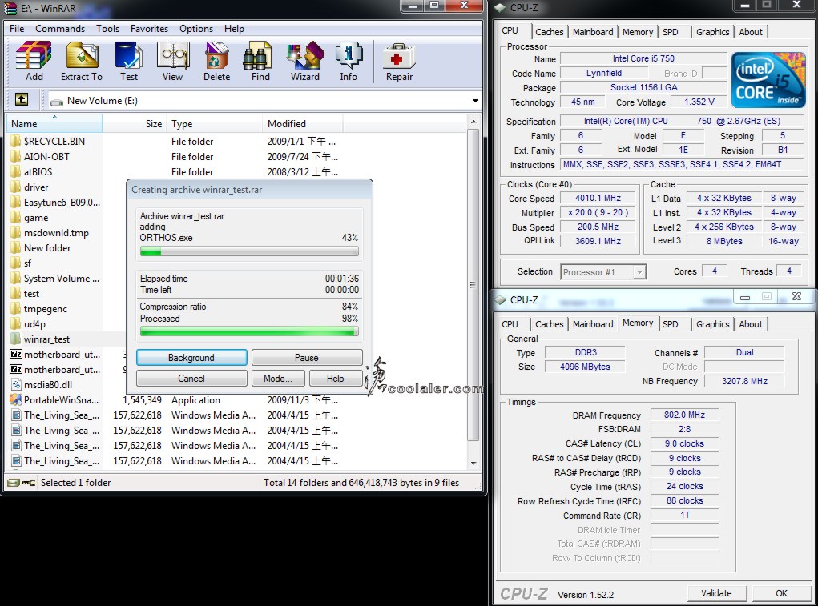Open the Favorites menu
The height and width of the screenshot is (606, 818).
point(149,29)
